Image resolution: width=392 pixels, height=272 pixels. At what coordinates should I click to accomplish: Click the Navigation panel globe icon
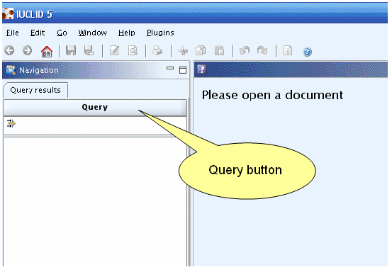(11, 70)
